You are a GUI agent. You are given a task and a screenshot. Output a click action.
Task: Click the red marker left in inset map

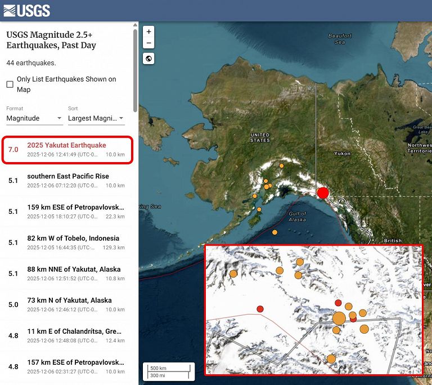(260, 308)
